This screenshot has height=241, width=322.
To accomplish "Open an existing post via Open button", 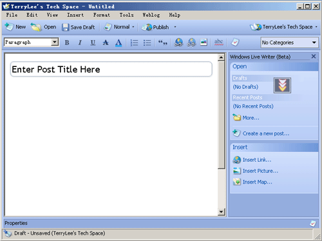I will [43, 27].
